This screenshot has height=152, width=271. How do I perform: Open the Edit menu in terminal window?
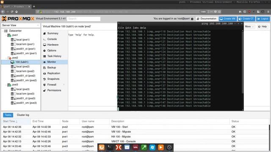pos(128,28)
